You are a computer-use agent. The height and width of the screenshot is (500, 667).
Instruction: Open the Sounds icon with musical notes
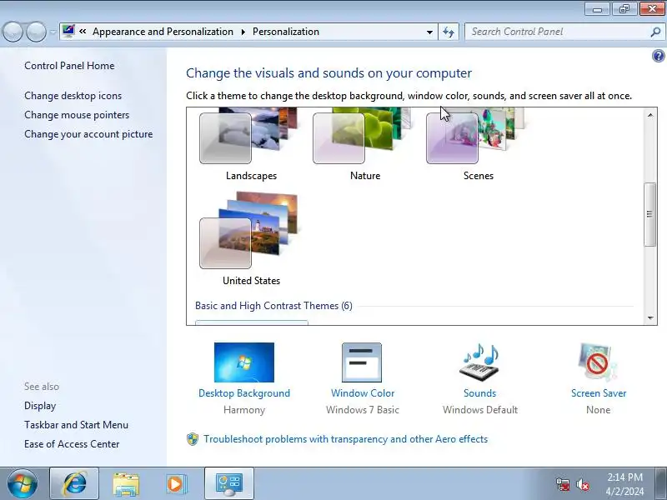[480, 362]
